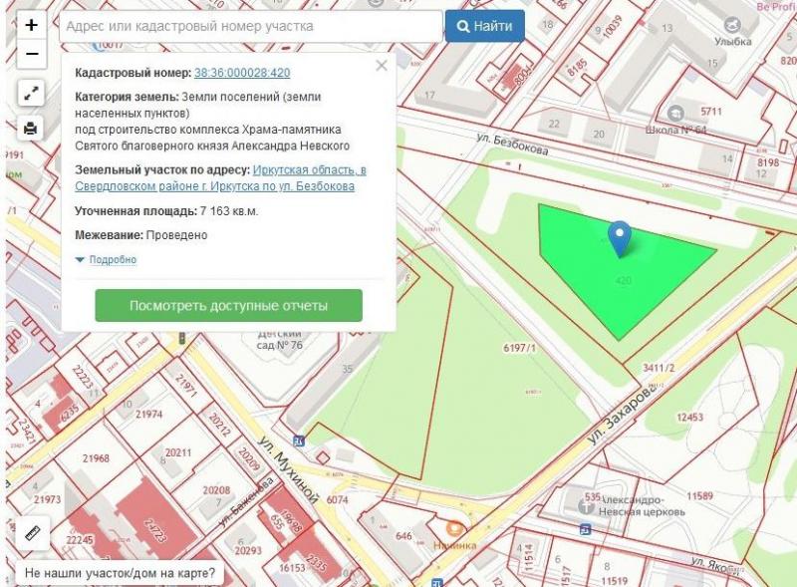The width and height of the screenshot is (797, 587).
Task: Click the orange Наринка place icon
Action: coord(454,529)
